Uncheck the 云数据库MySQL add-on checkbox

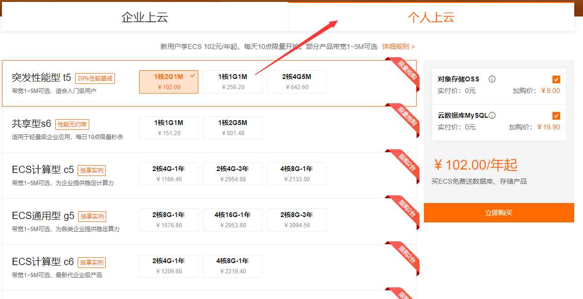coord(556,116)
